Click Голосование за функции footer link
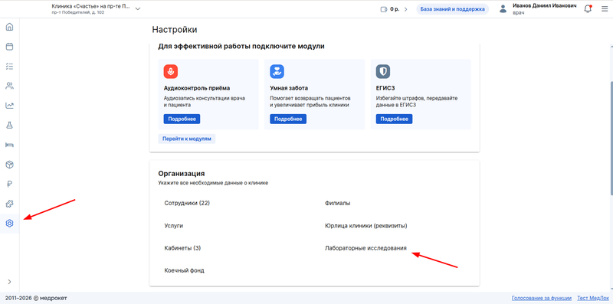 tap(542, 298)
